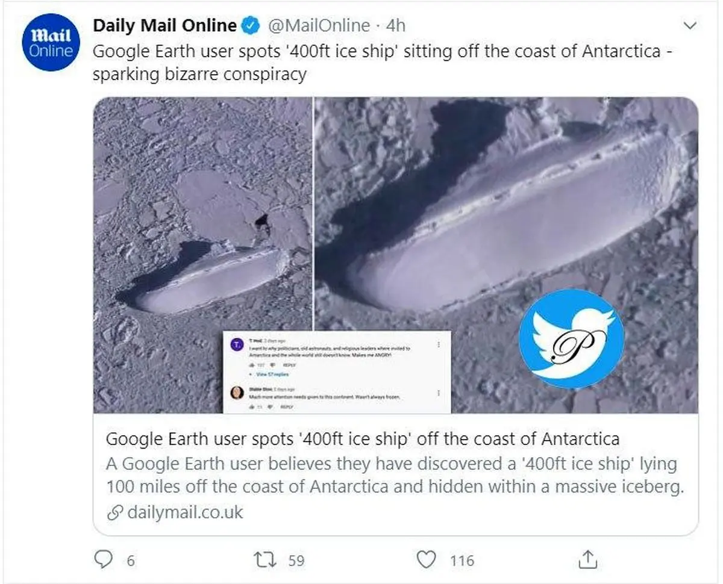
Task: Like the tweet with the heart icon
Action: [x=427, y=559]
